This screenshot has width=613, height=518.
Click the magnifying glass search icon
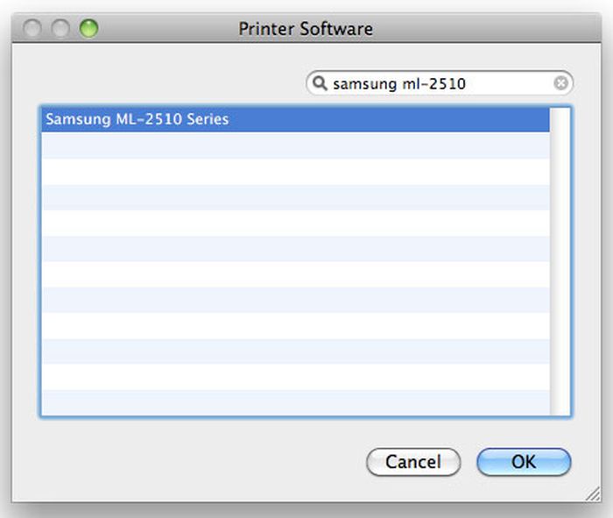[x=320, y=83]
